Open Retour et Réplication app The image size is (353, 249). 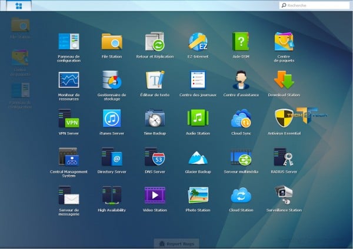click(155, 42)
